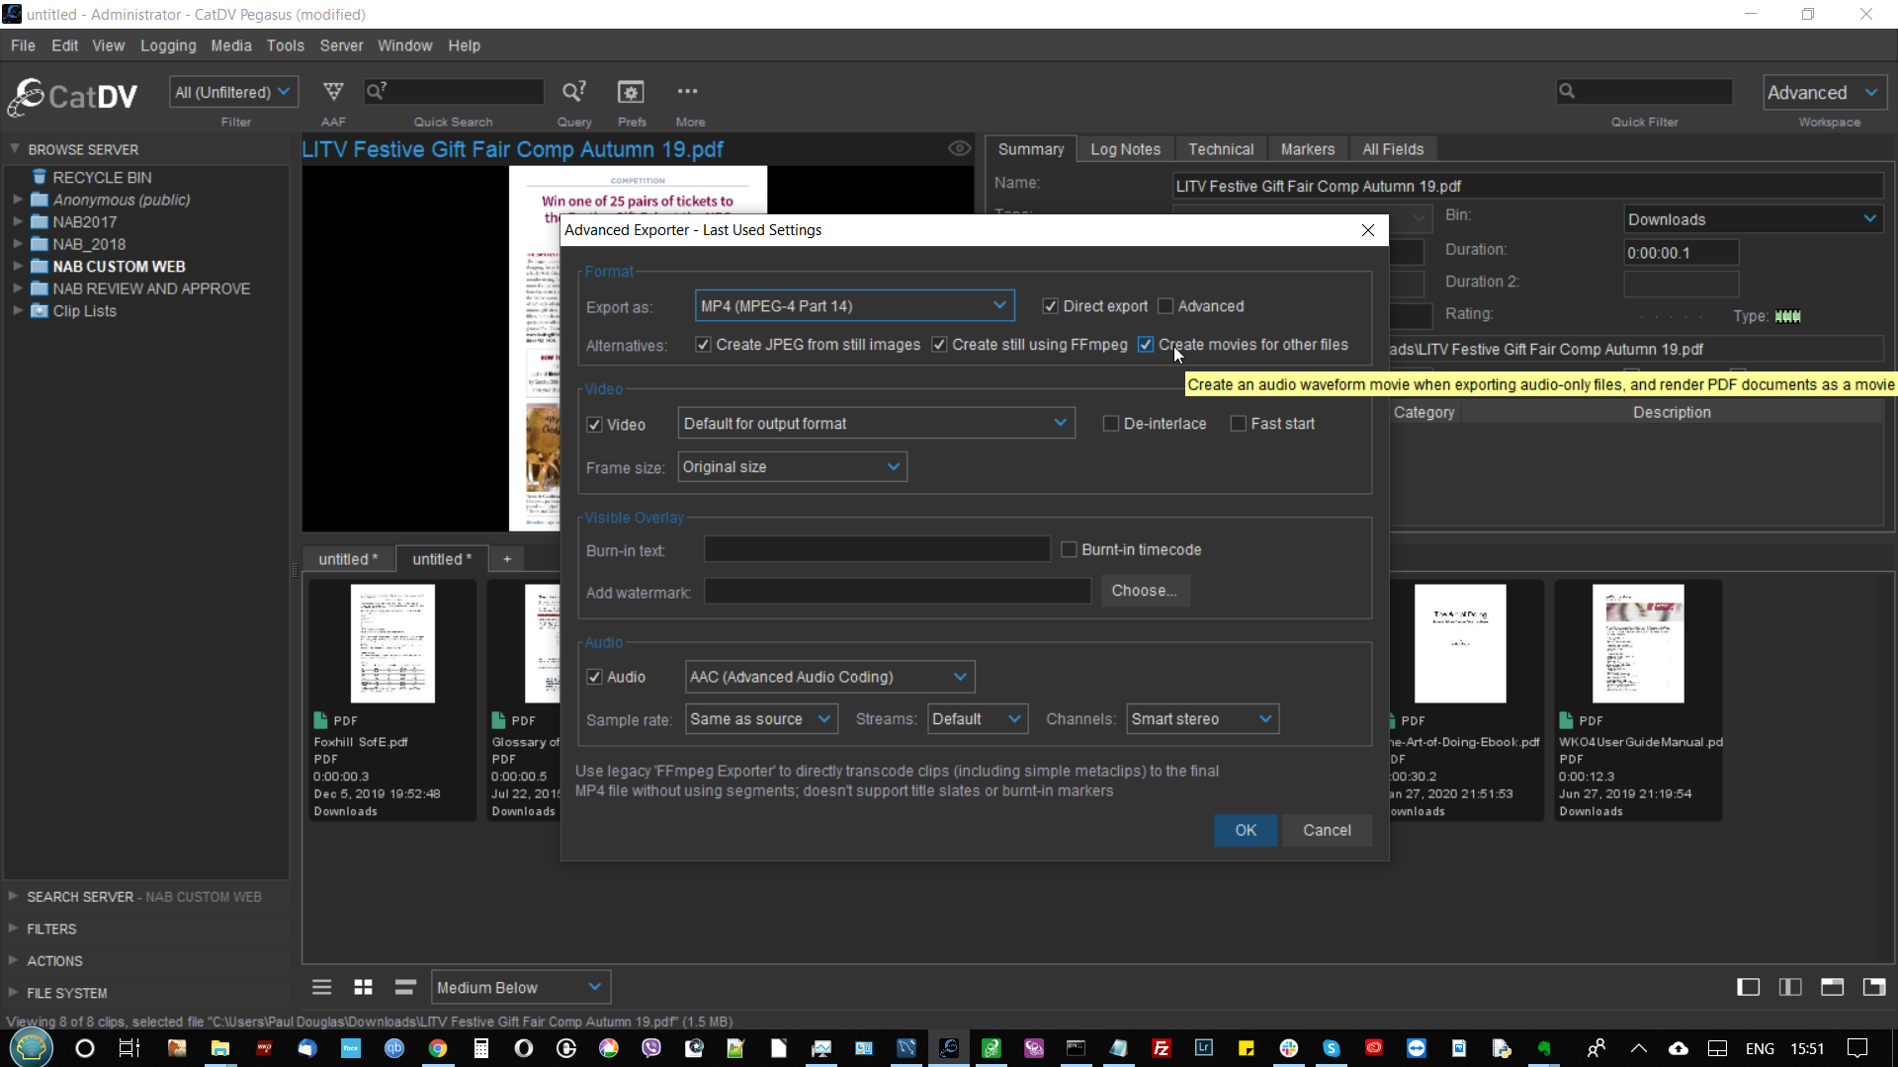
Task: Open the video codec dropdown
Action: coord(876,424)
